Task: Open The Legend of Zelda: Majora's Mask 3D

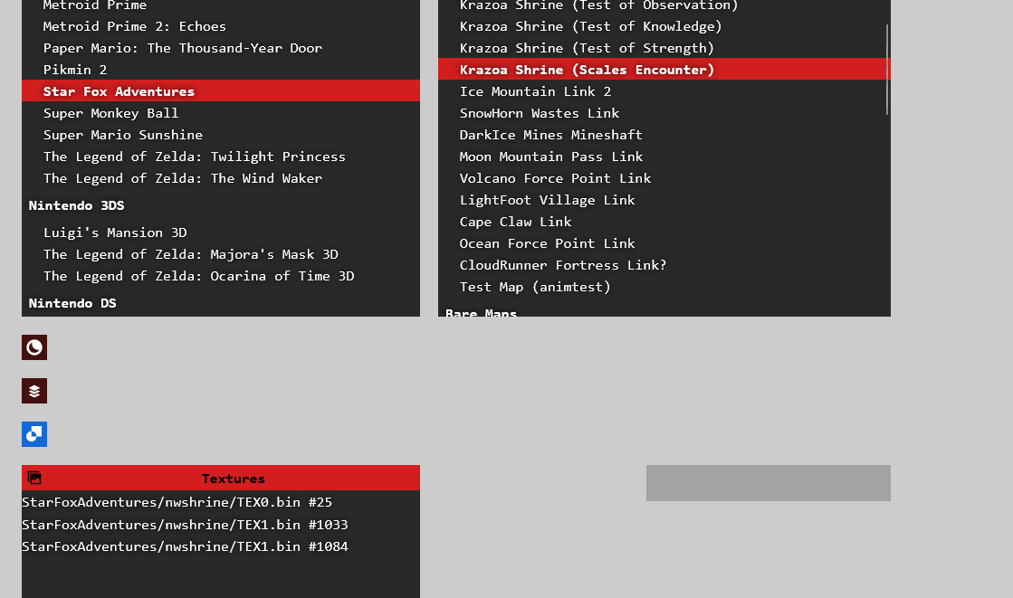Action: point(221,254)
